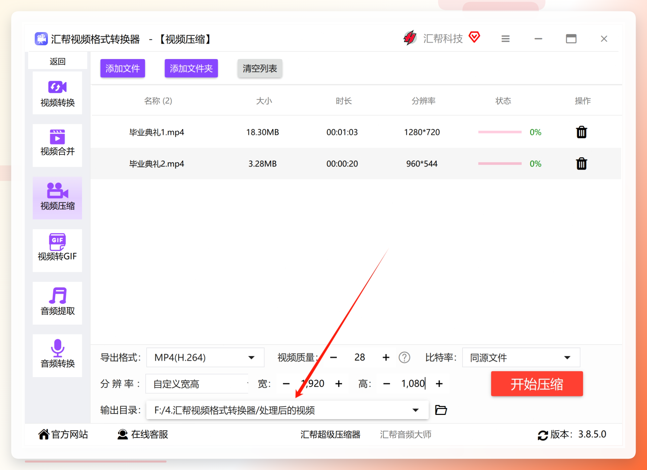Viewport: 647px width, 470px height.
Task: Click progress bar of 毕业典礼2.mp4
Action: [500, 164]
